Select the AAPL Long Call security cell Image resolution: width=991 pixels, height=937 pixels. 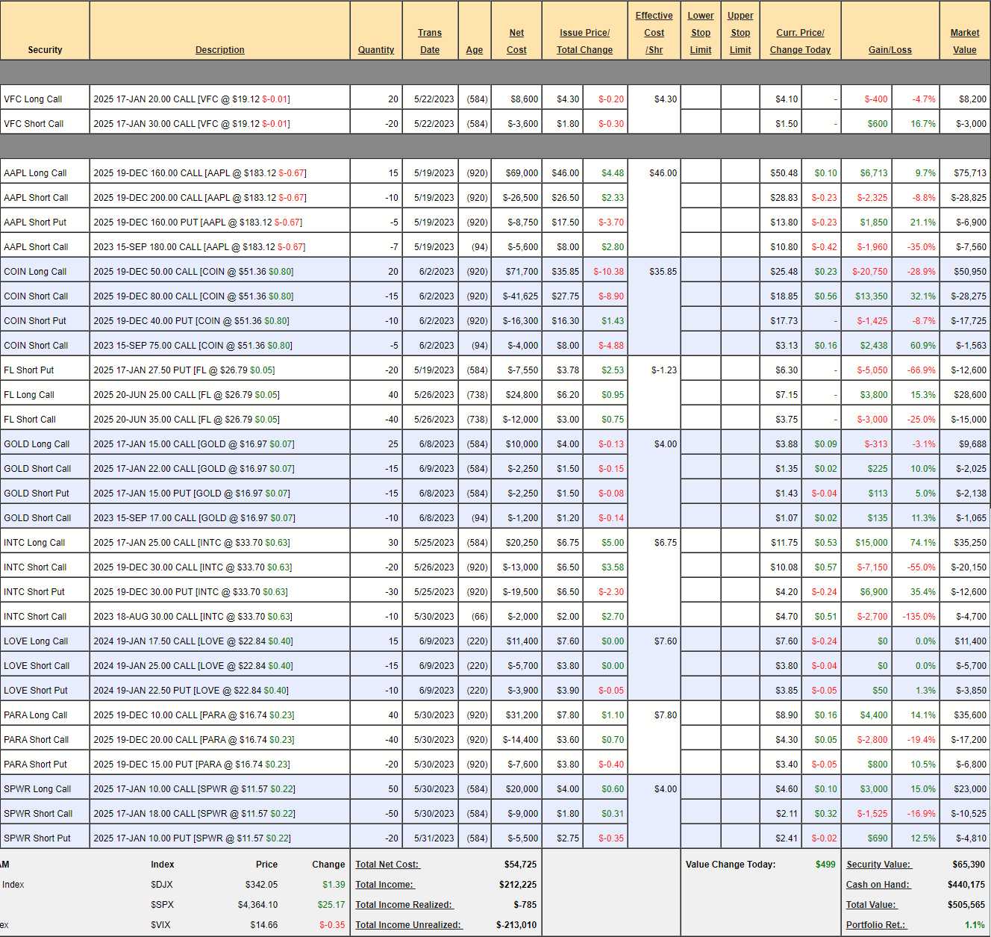point(35,173)
